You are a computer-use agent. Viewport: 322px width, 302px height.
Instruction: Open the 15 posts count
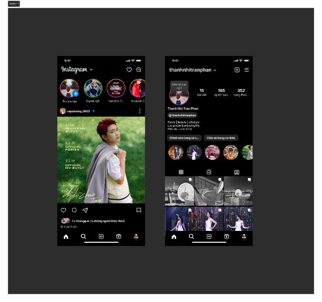(201, 92)
